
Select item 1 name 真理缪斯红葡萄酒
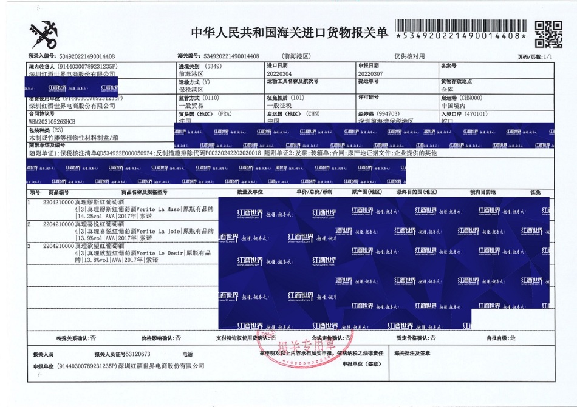click(x=100, y=202)
